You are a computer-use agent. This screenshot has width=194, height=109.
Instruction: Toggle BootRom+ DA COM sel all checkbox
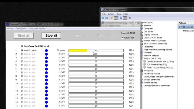pyautogui.click(x=22, y=46)
